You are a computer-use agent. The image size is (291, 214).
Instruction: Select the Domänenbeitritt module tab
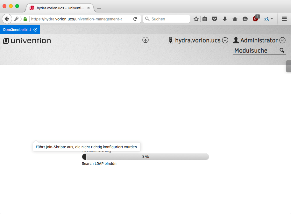point(17,30)
